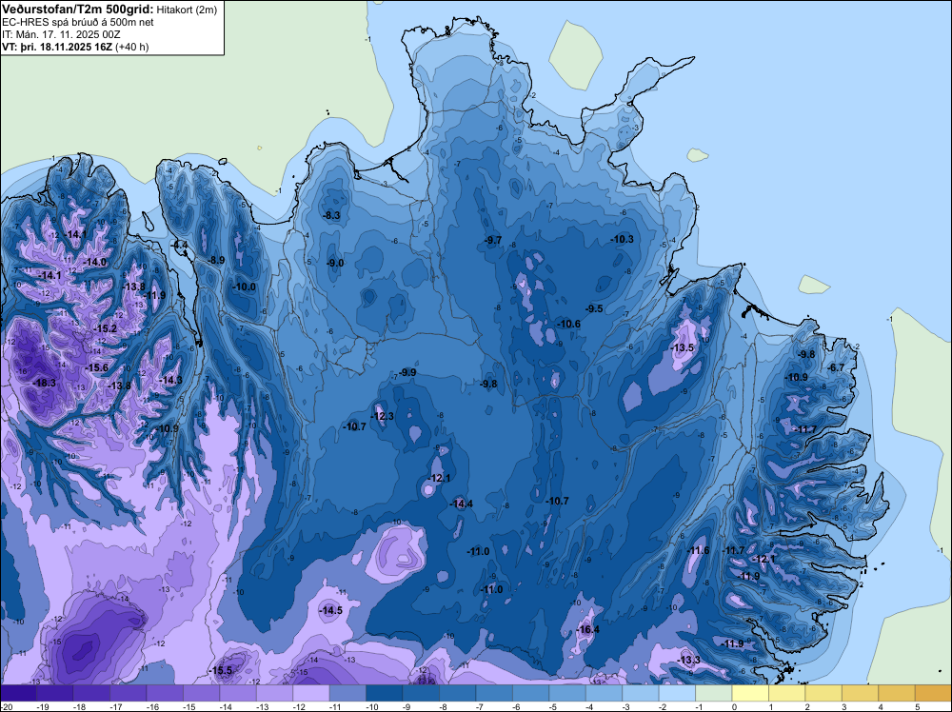This screenshot has width=952, height=712.
Task: Click the light blue legend swatch between -3 and -2
Action: point(641,693)
